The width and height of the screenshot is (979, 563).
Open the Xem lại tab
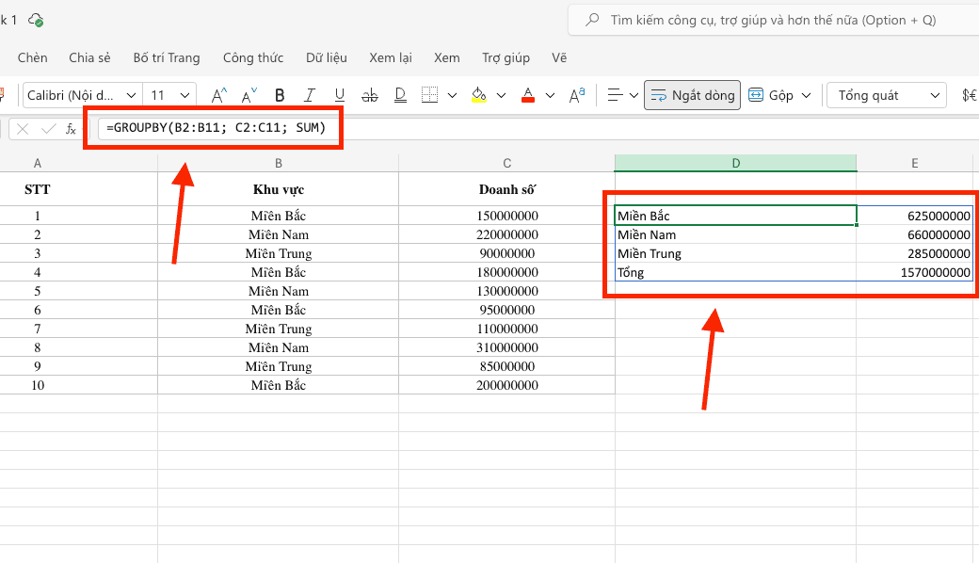point(391,58)
